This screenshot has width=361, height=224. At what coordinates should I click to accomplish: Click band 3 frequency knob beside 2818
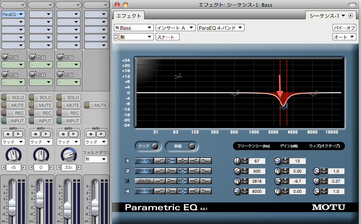click(237, 181)
